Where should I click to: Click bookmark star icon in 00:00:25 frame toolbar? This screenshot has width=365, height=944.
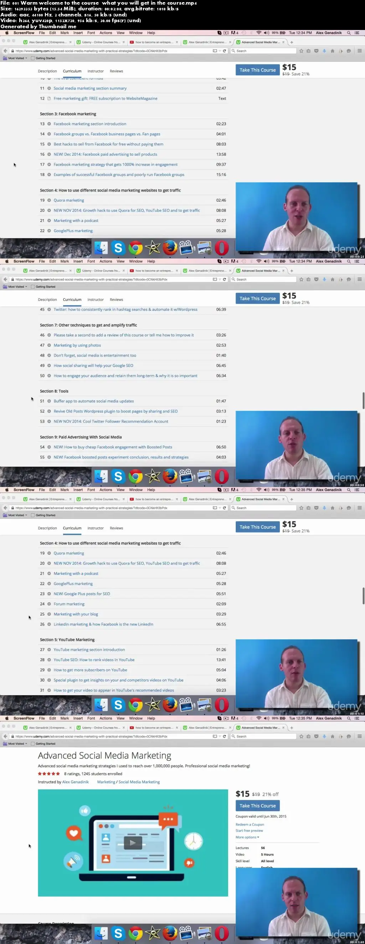pos(301,51)
